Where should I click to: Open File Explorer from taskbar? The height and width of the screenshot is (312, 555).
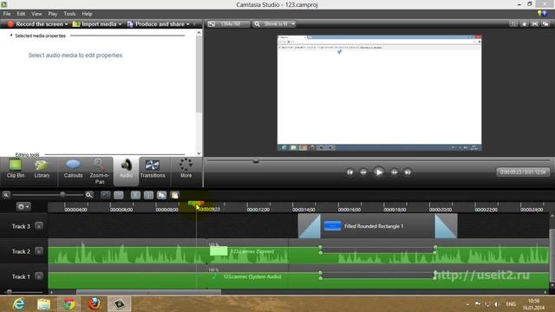pyautogui.click(x=43, y=304)
